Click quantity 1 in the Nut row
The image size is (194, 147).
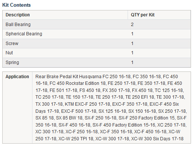click(132, 53)
